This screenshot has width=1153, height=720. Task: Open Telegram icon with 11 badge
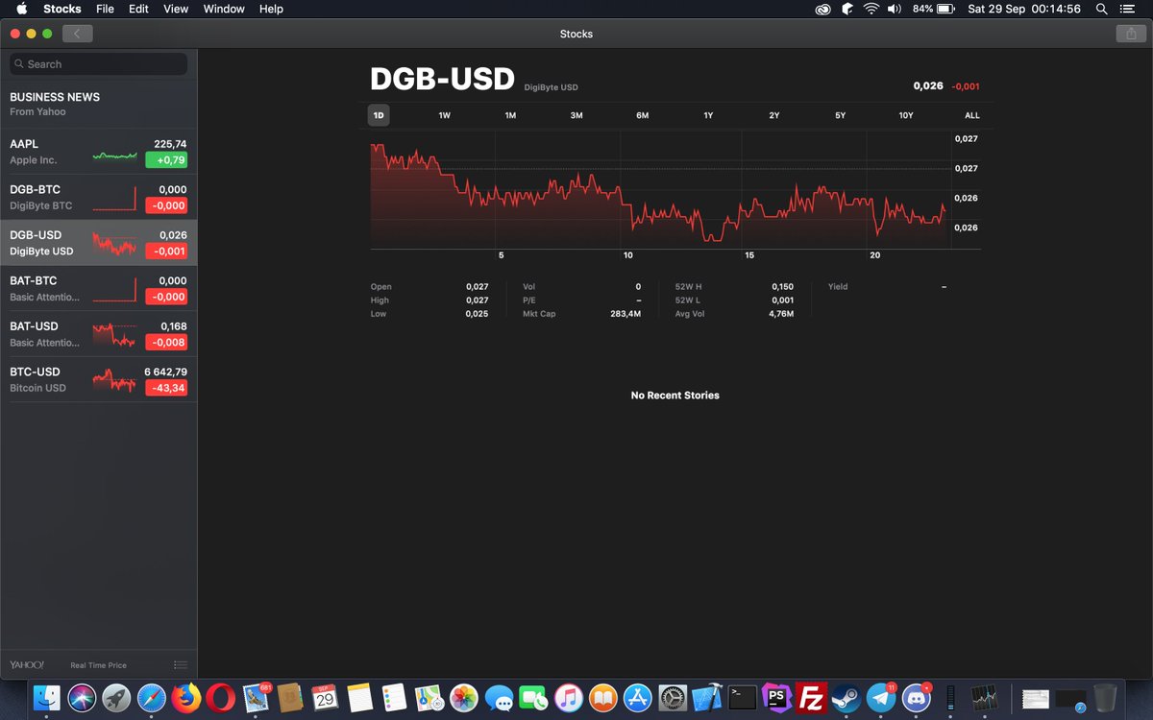pos(881,698)
